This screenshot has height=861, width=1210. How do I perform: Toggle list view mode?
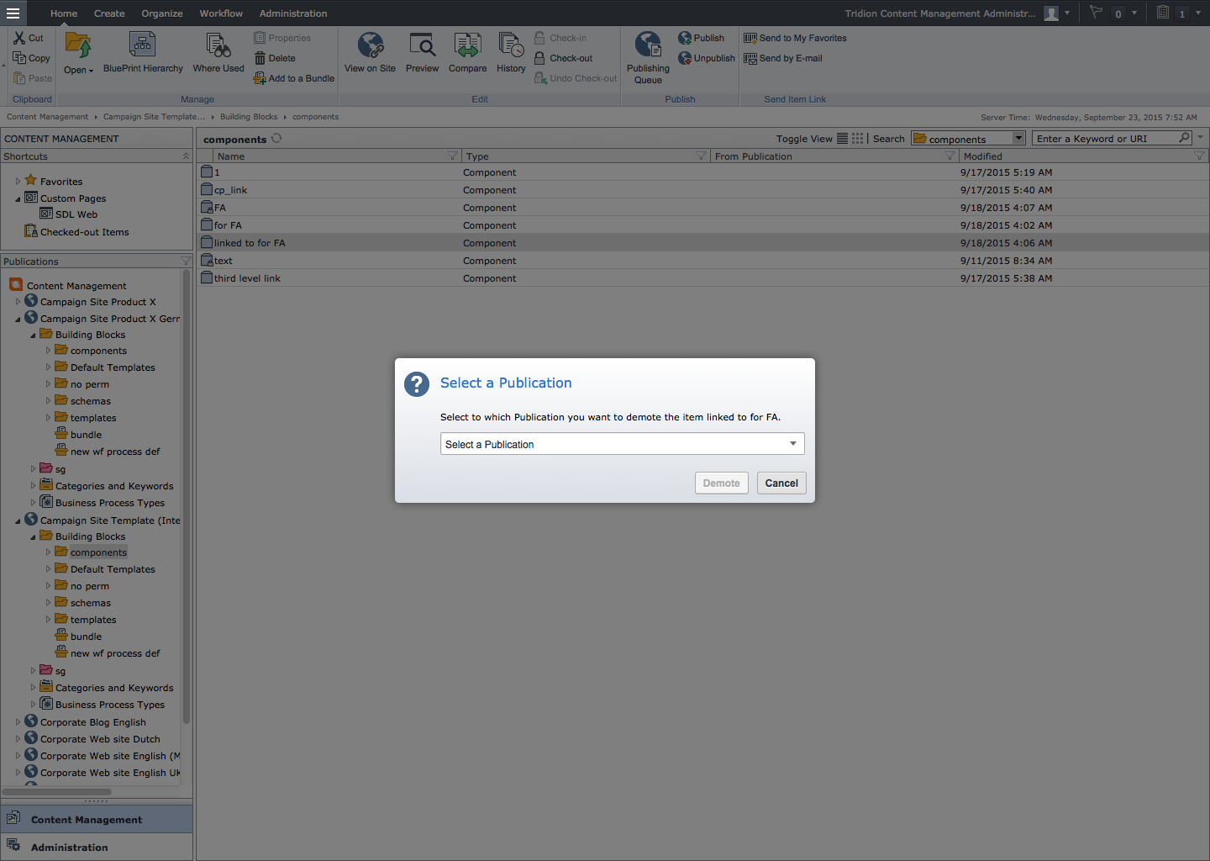click(842, 139)
